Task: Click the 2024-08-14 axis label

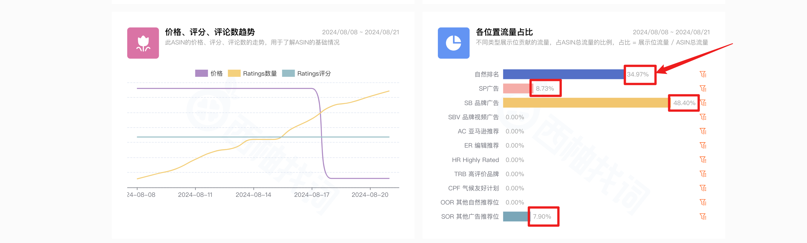Action: (x=253, y=195)
